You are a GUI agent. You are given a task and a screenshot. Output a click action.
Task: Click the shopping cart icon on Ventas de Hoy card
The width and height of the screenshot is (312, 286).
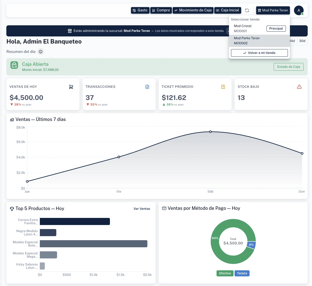[x=71, y=87]
